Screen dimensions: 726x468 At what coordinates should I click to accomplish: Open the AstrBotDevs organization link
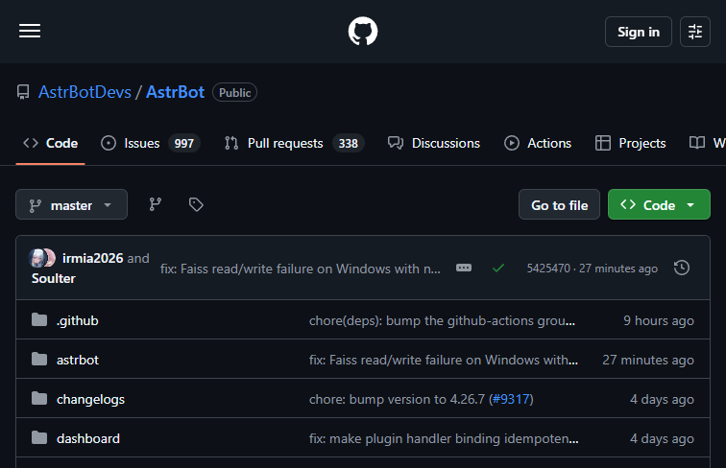85,92
